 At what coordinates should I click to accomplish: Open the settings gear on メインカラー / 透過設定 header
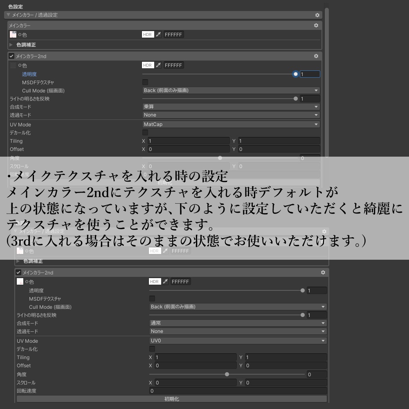[x=317, y=15]
